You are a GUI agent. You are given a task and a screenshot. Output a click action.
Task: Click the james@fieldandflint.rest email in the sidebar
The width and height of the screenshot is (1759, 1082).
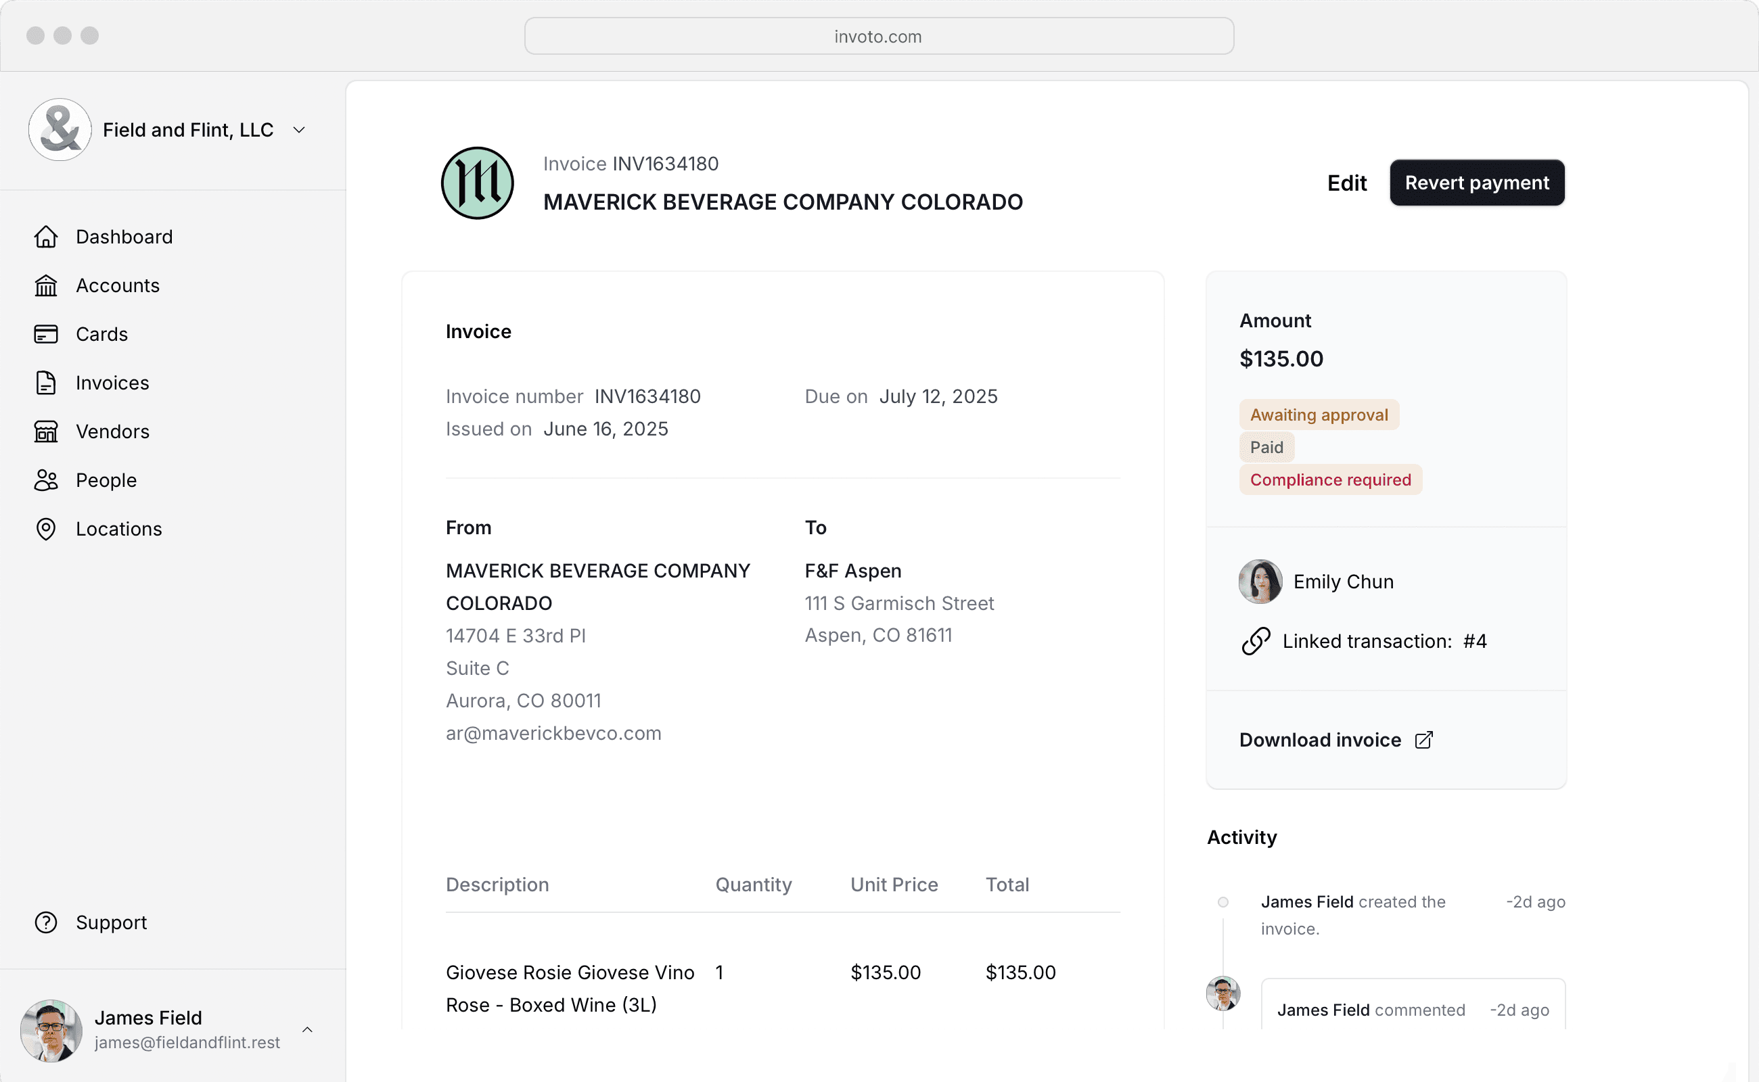[187, 1043]
